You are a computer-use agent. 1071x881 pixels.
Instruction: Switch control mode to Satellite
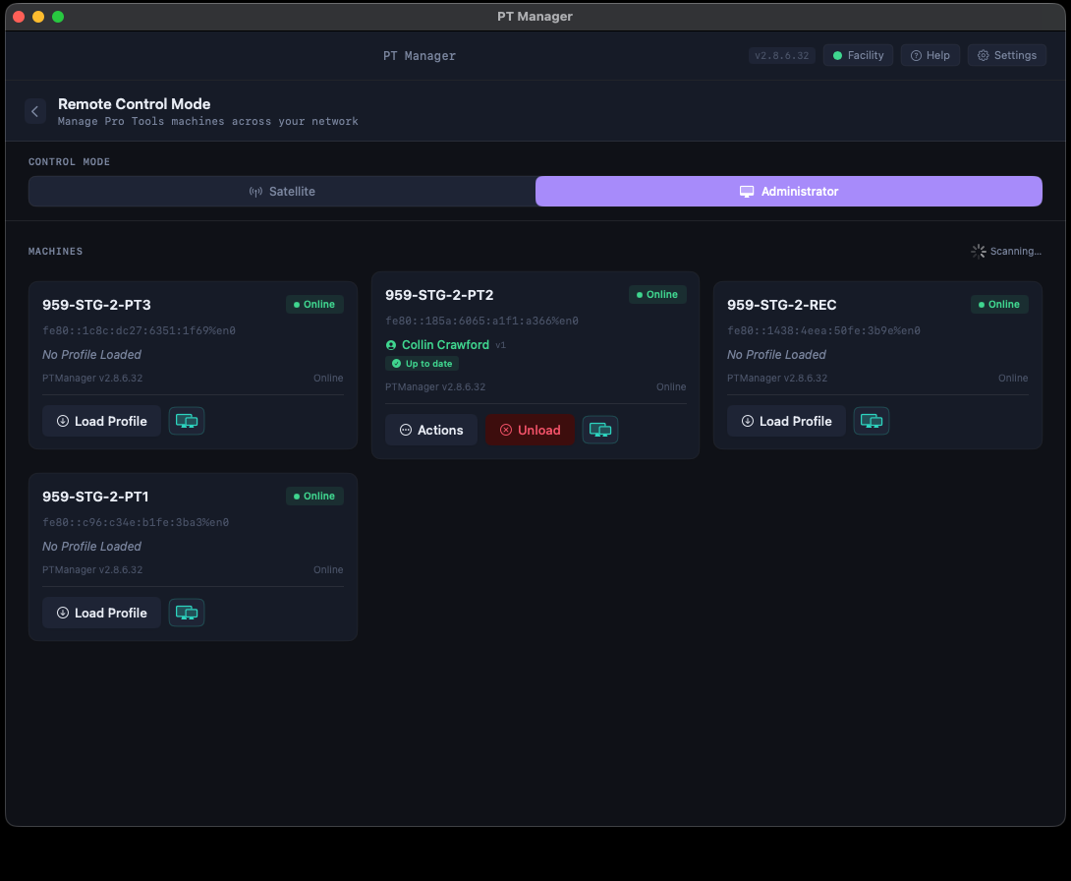tap(281, 192)
